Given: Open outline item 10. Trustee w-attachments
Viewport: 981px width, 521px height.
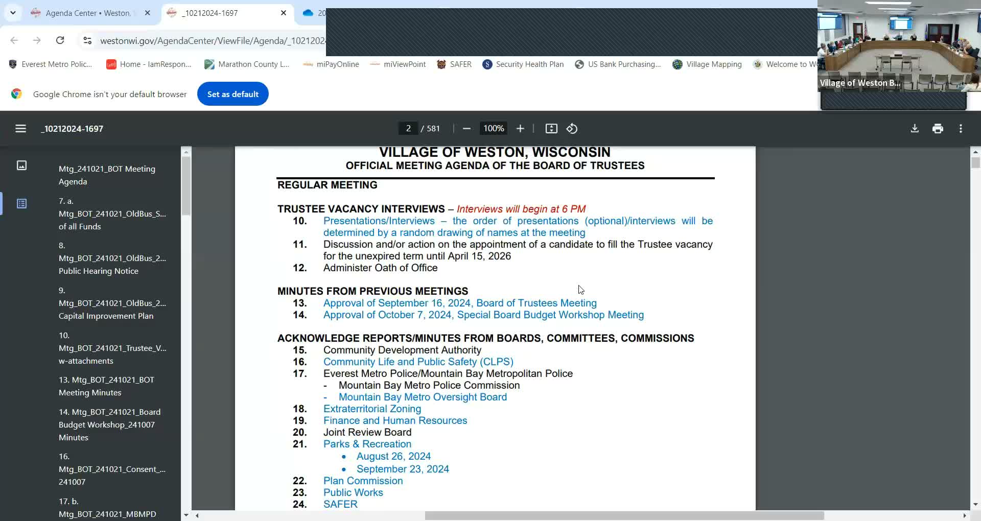Looking at the screenshot, I should pos(112,348).
